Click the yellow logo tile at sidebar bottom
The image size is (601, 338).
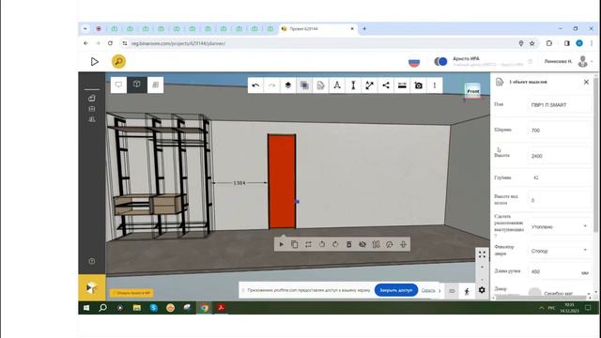coord(92,287)
